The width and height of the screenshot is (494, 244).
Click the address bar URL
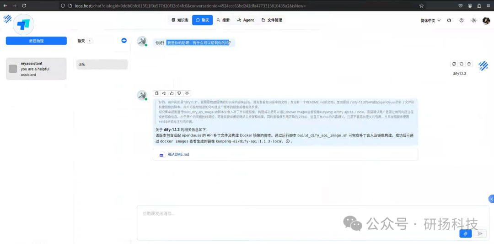pyautogui.click(x=189, y=5)
